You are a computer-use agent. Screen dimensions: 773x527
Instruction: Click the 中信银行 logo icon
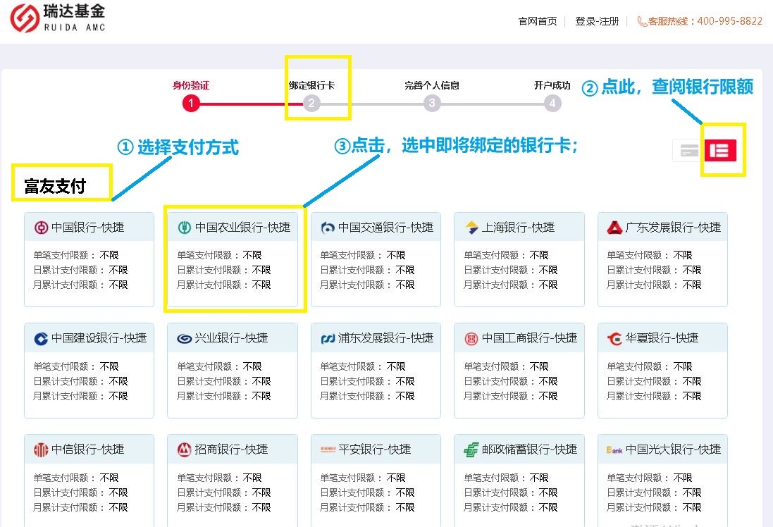coord(41,449)
